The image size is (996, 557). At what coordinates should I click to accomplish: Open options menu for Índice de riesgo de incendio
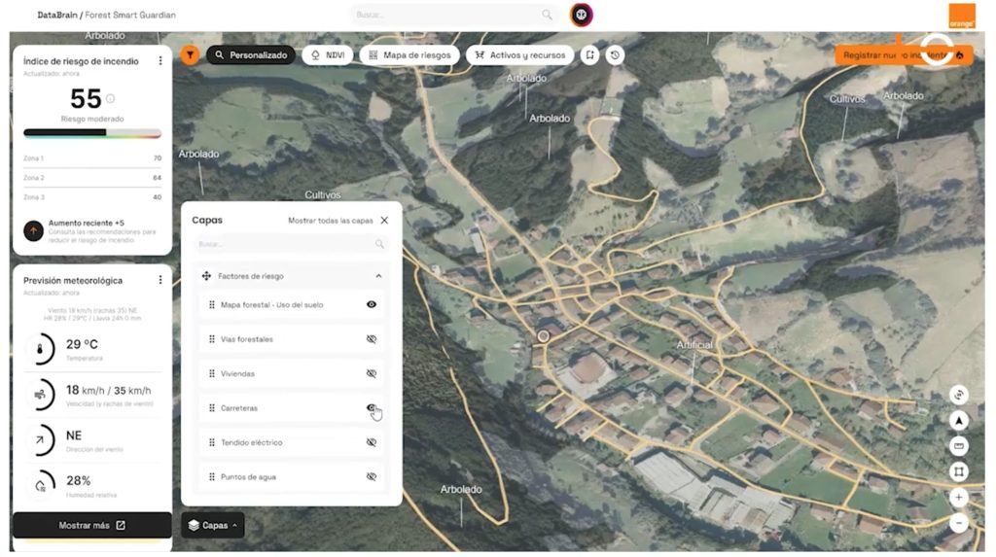coord(160,61)
